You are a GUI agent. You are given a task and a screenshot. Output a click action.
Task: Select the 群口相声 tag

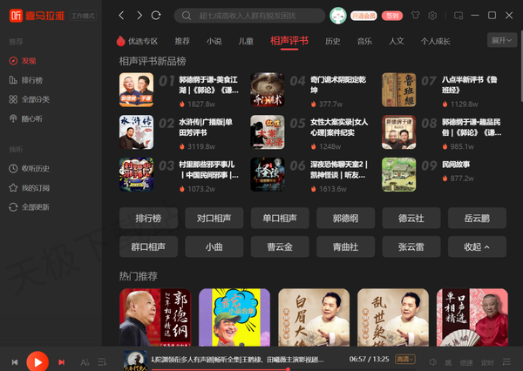(148, 246)
